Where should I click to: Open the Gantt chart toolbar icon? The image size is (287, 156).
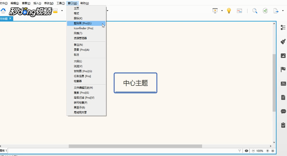coord(239,11)
